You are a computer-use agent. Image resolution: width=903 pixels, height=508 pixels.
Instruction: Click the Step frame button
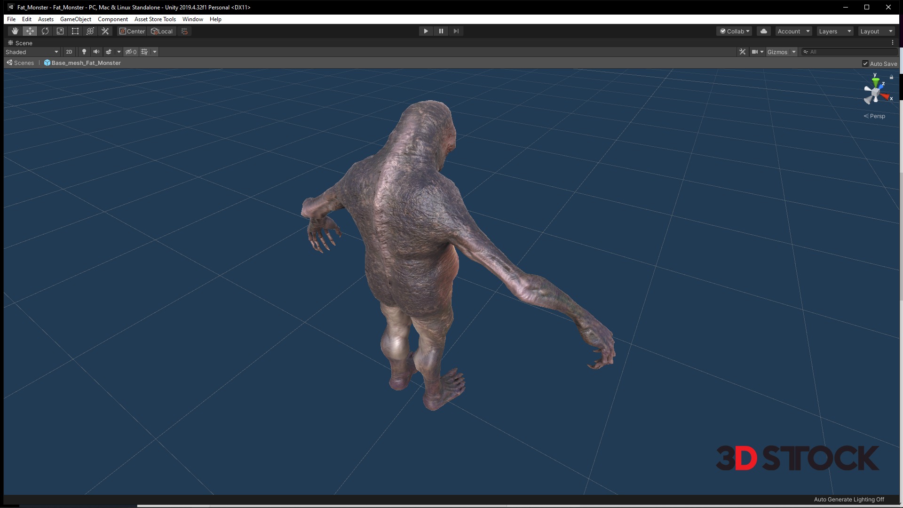[456, 31]
